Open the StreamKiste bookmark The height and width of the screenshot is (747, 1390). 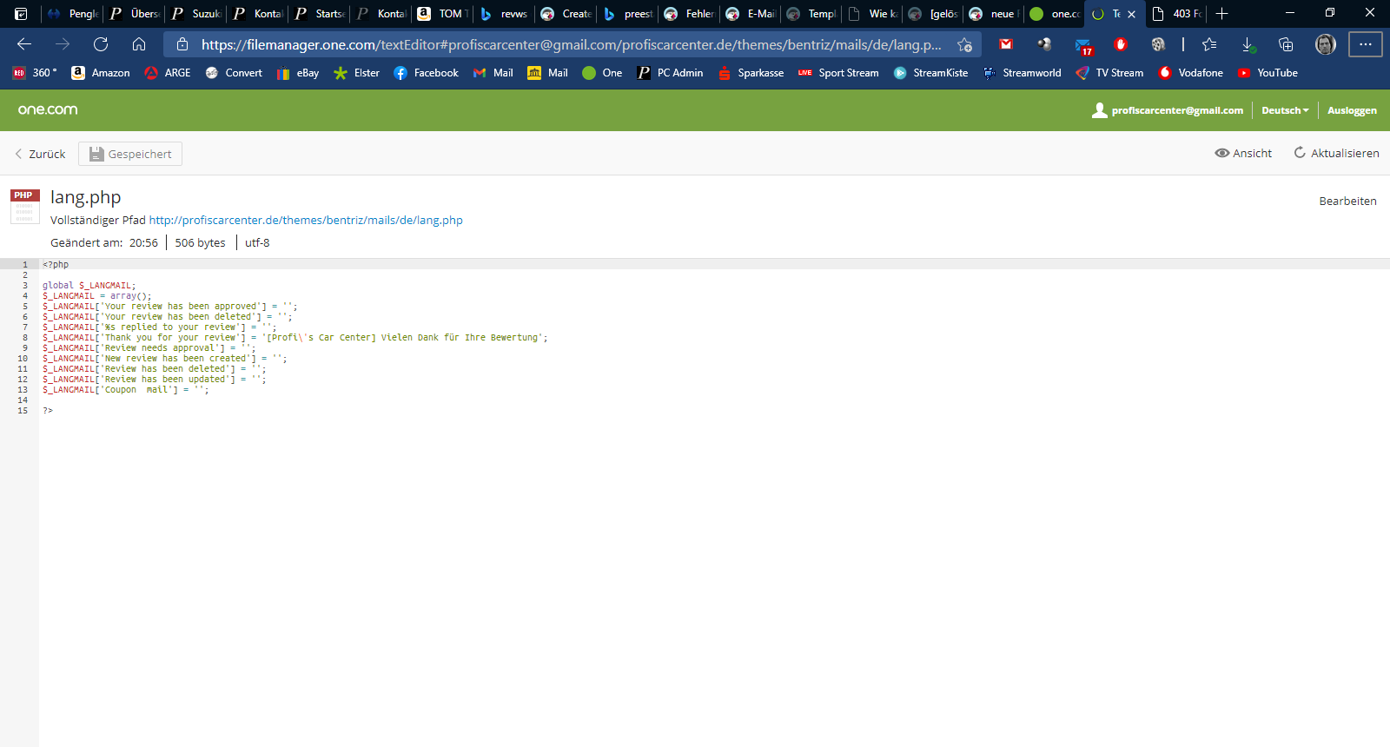tap(930, 73)
